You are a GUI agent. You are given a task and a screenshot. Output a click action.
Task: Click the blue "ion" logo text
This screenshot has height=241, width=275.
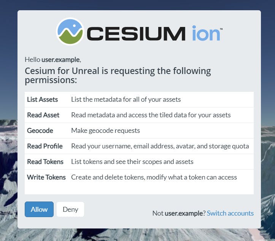pos(206,33)
